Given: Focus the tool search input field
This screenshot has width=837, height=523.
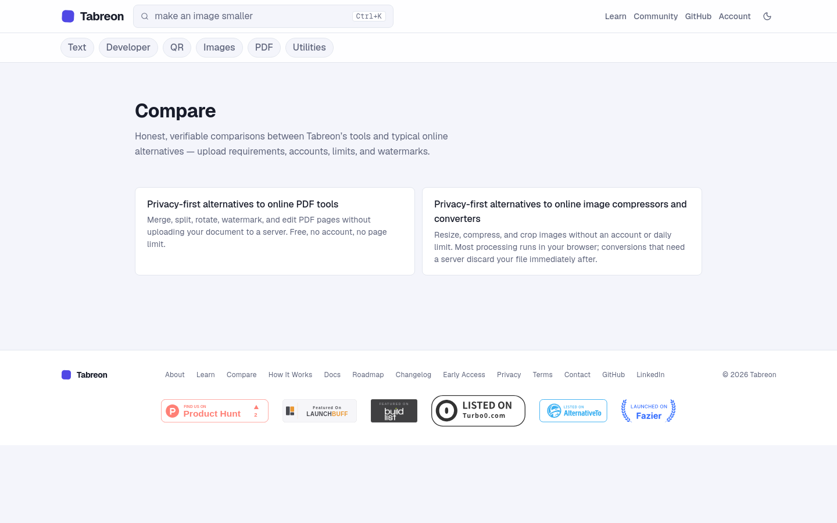Looking at the screenshot, I should (x=263, y=16).
